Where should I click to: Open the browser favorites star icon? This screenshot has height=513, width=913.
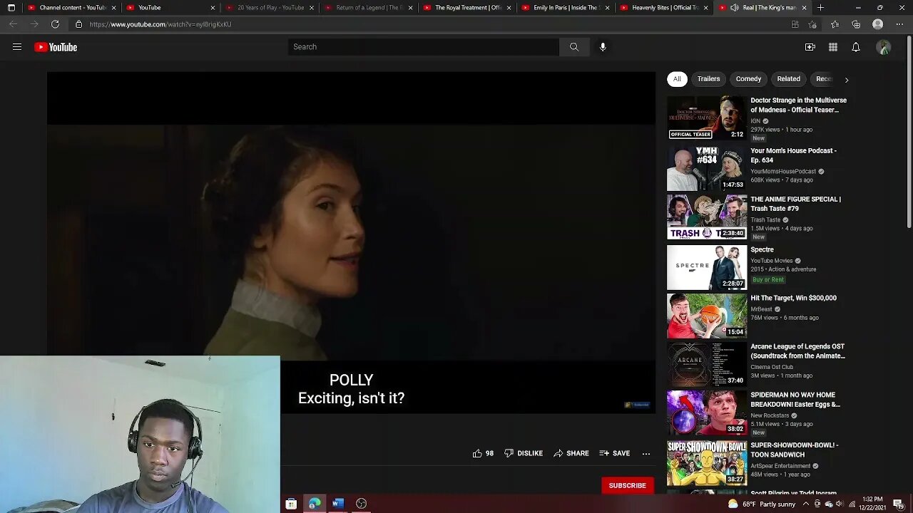point(835,24)
